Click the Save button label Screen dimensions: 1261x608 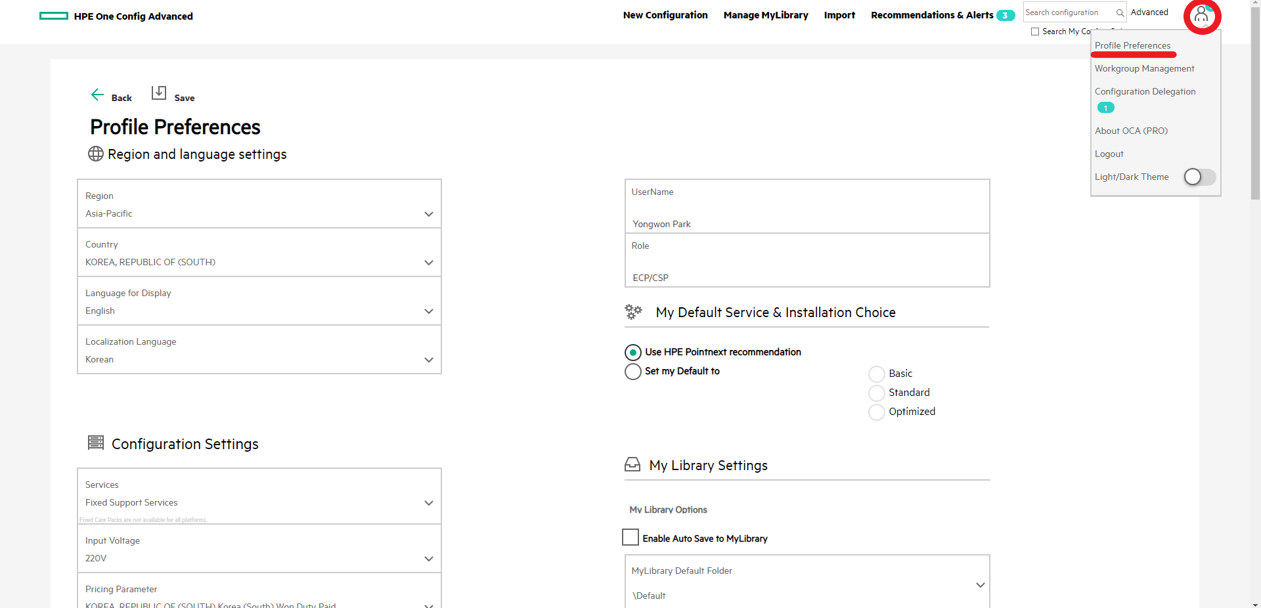click(x=185, y=98)
